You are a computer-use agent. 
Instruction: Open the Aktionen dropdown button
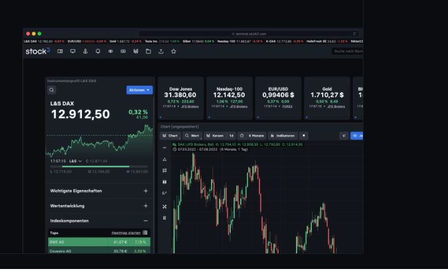tap(140, 90)
